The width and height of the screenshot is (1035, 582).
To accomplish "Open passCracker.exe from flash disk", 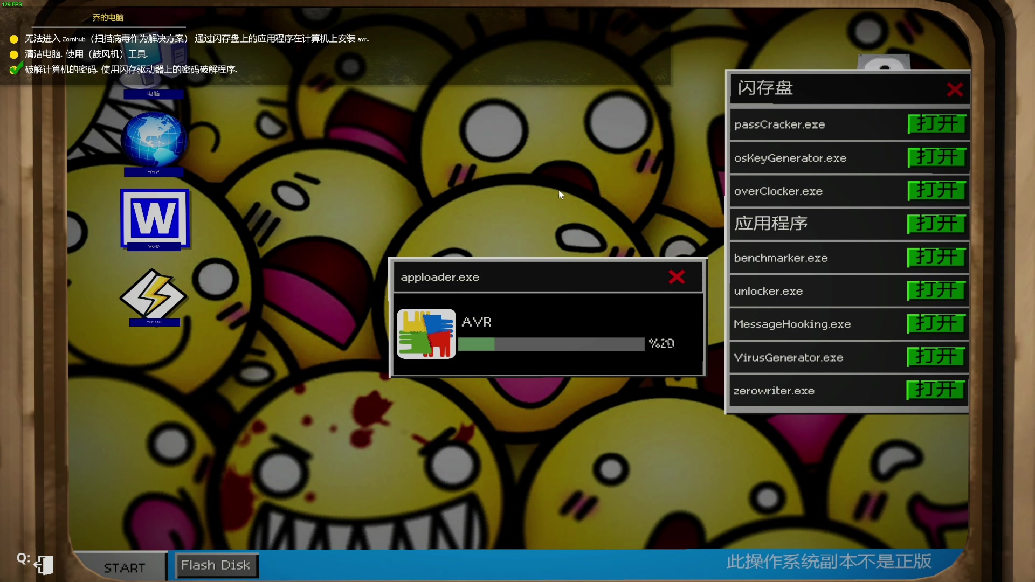I will tap(937, 124).
